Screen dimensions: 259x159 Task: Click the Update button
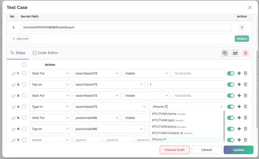[x=238, y=150]
